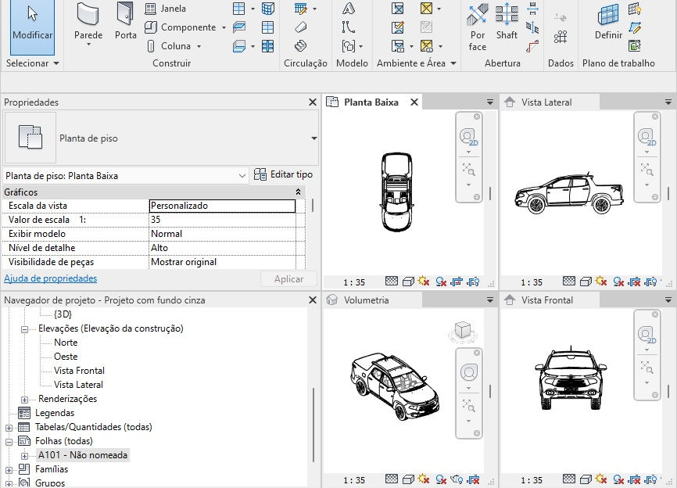
Task: Open visual style menu in Vista Lateral view
Action: click(x=586, y=282)
